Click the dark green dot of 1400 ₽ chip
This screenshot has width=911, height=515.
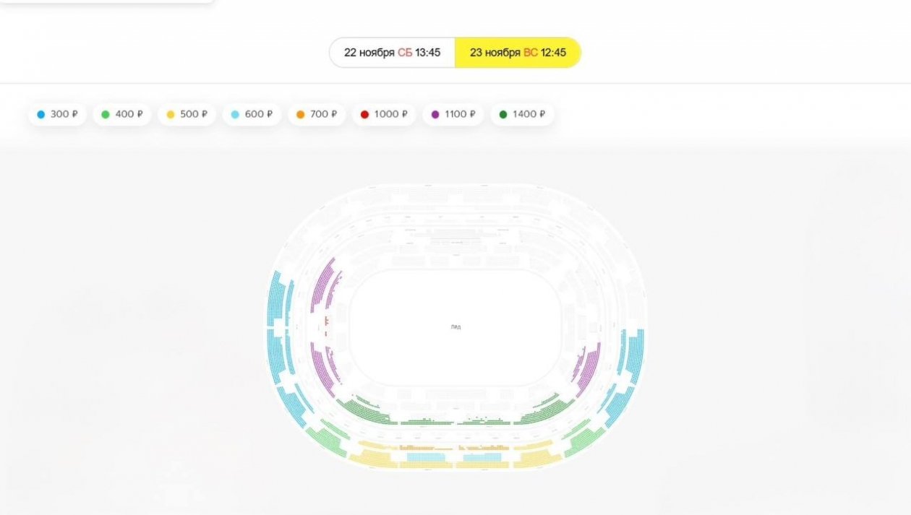pos(503,114)
